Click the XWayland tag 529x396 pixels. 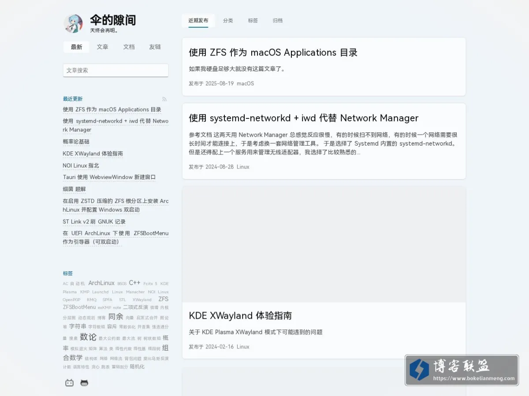pyautogui.click(x=142, y=300)
